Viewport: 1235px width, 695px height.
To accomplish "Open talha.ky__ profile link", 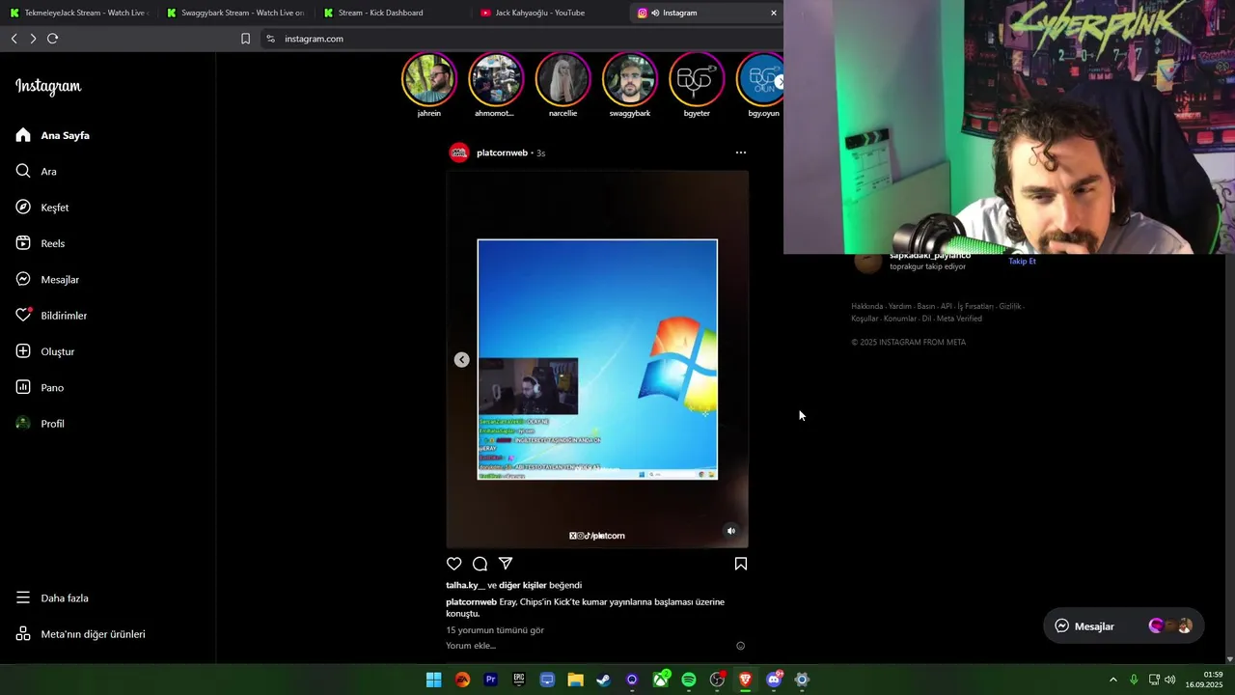I will (x=465, y=585).
